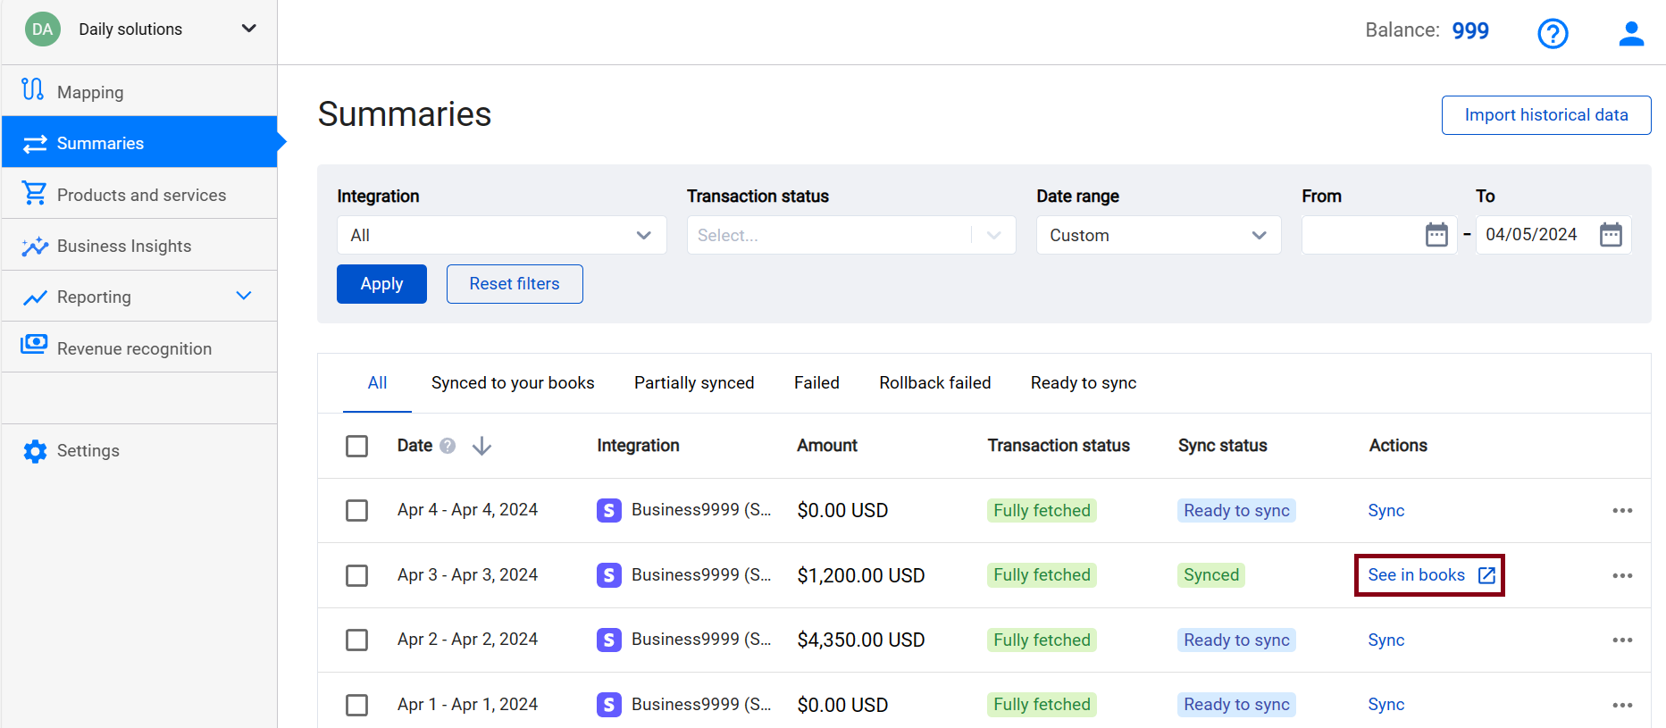Screen dimensions: 1666x728
Task: Open the help question mark icon
Action: [x=1553, y=34]
